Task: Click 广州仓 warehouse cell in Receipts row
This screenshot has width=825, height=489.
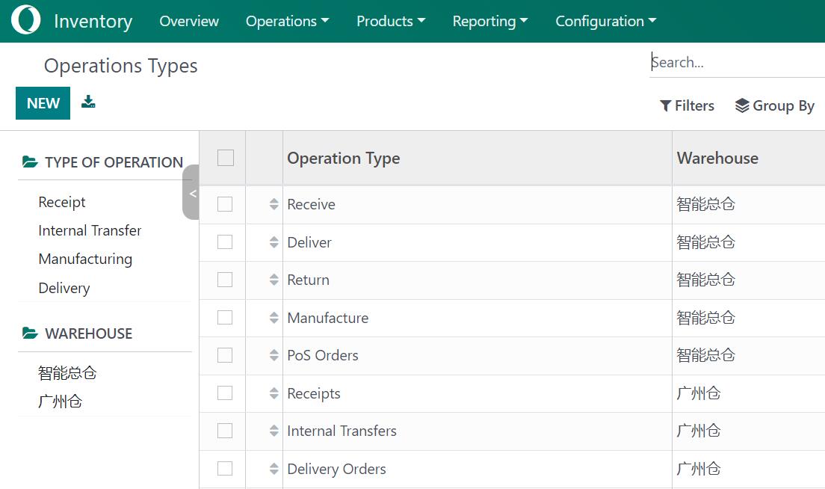Action: (x=698, y=393)
